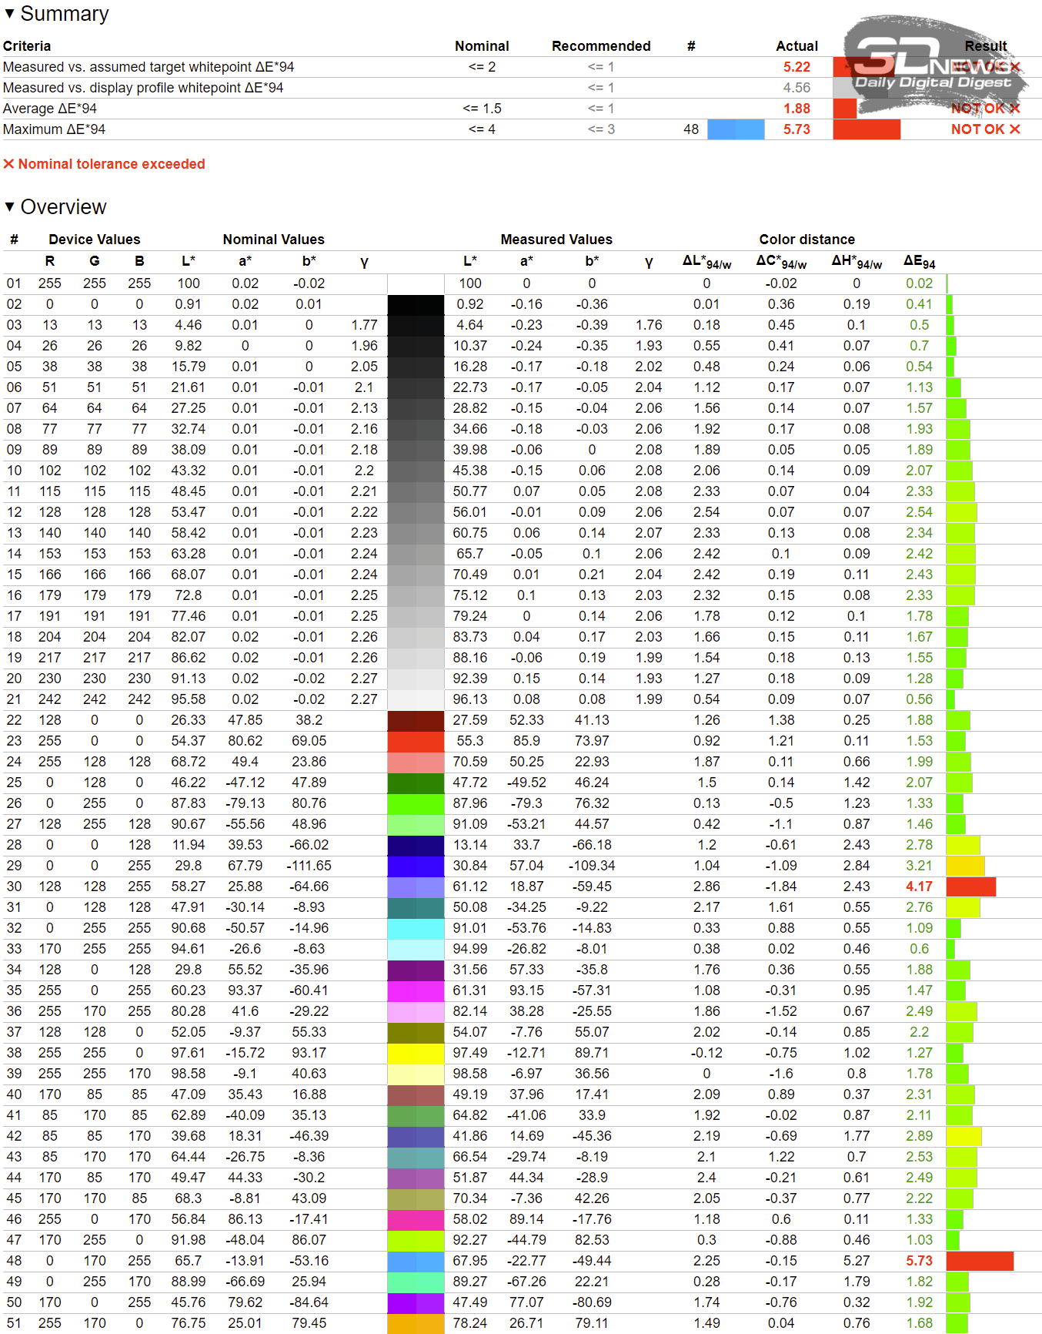Screen dimensions: 1042x1334
Task: Click red X next to Nominal tolerance exceeded
Action: (8, 164)
